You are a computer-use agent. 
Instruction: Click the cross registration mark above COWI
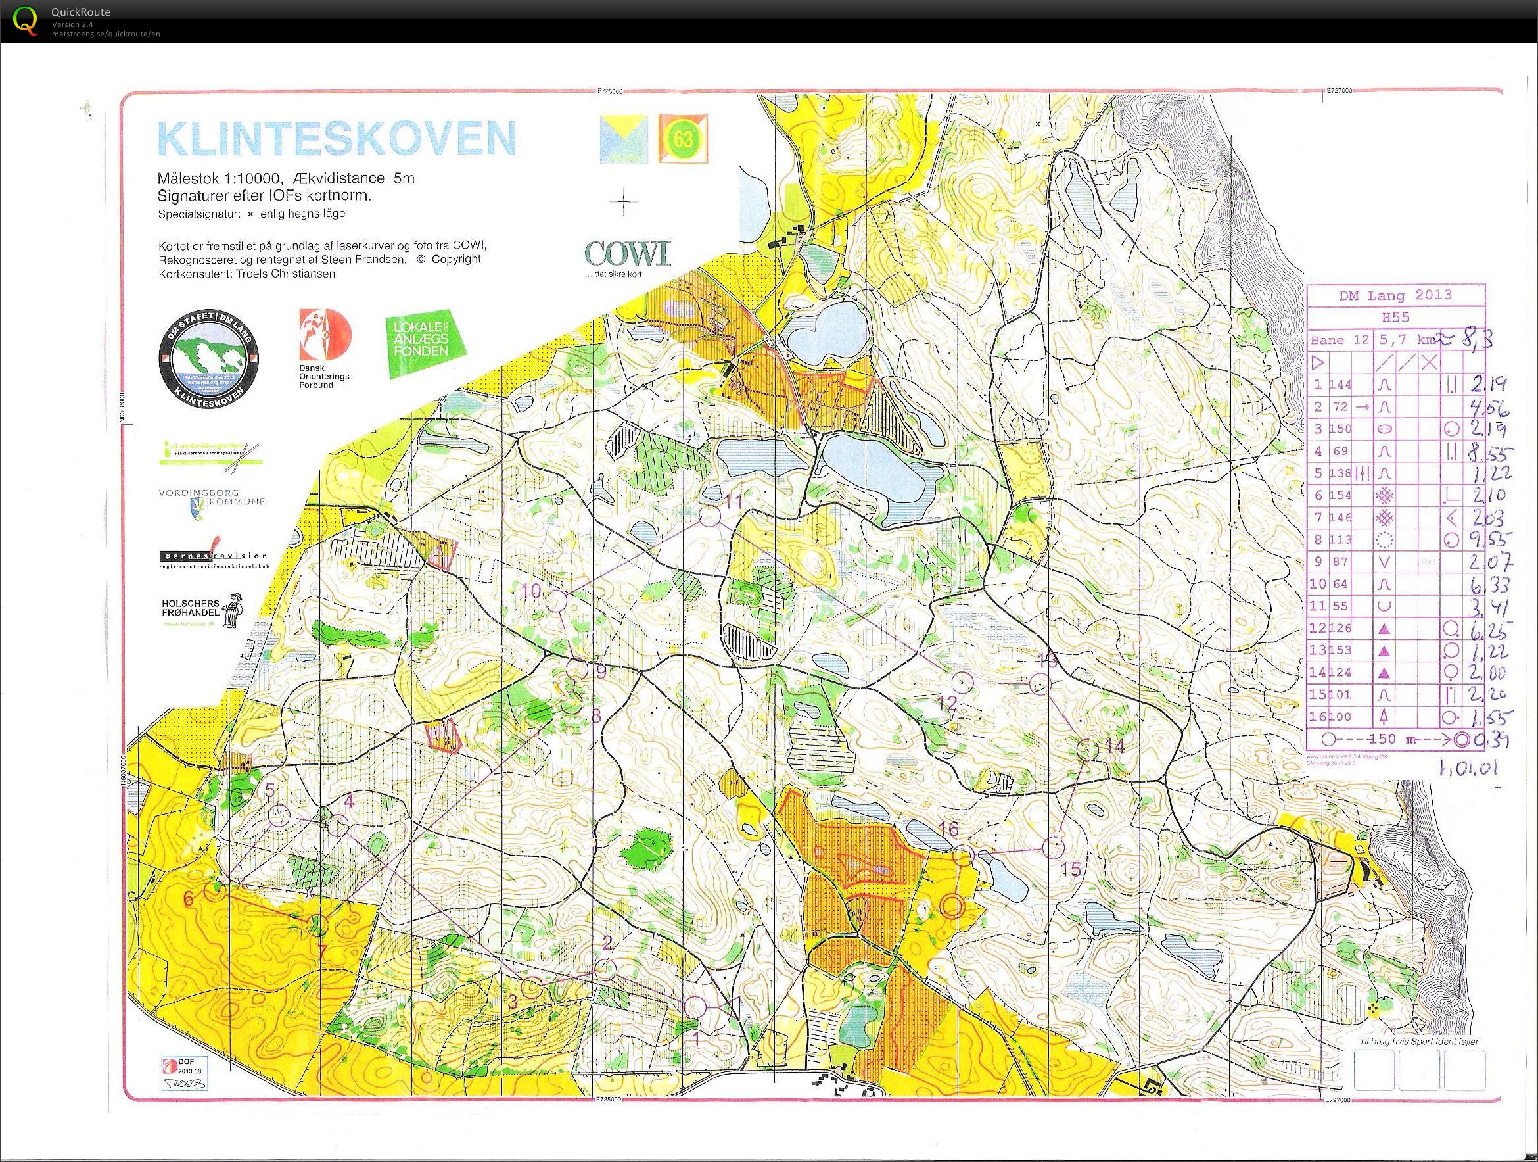[x=624, y=203]
